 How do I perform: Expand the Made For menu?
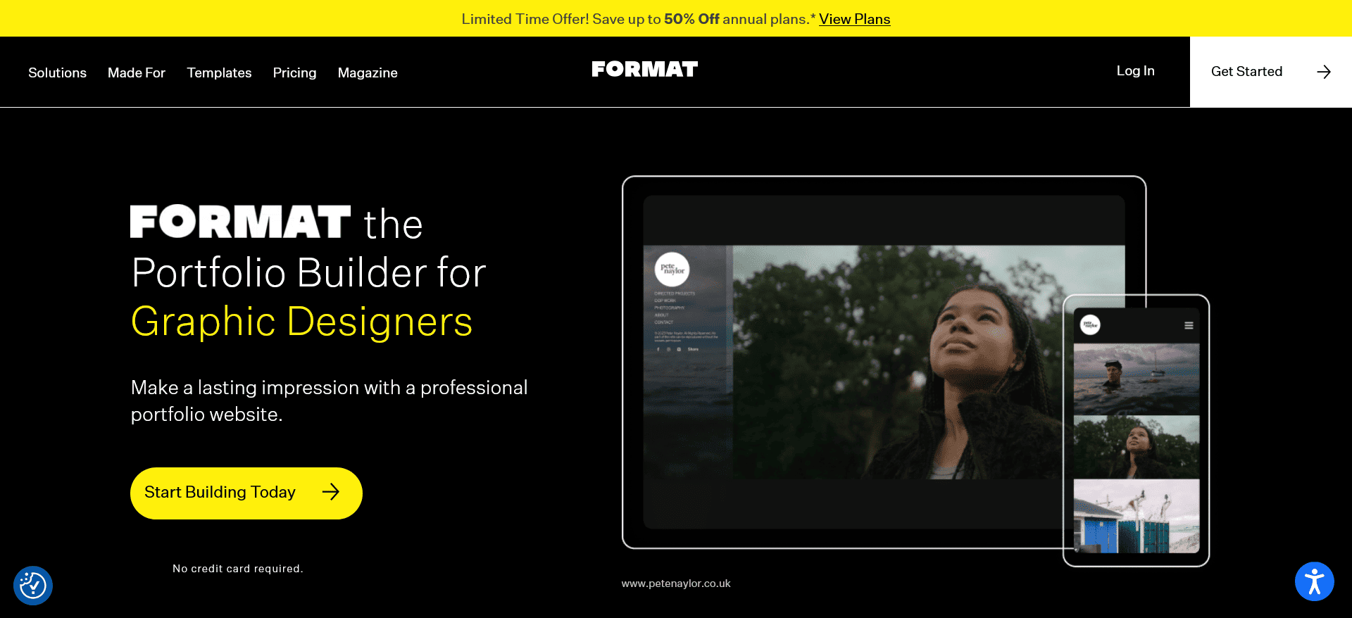pos(137,72)
